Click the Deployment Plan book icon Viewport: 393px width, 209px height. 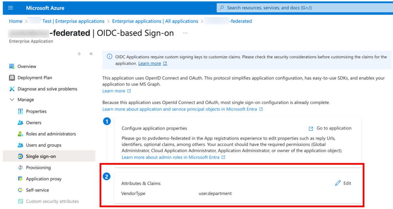(x=12, y=78)
